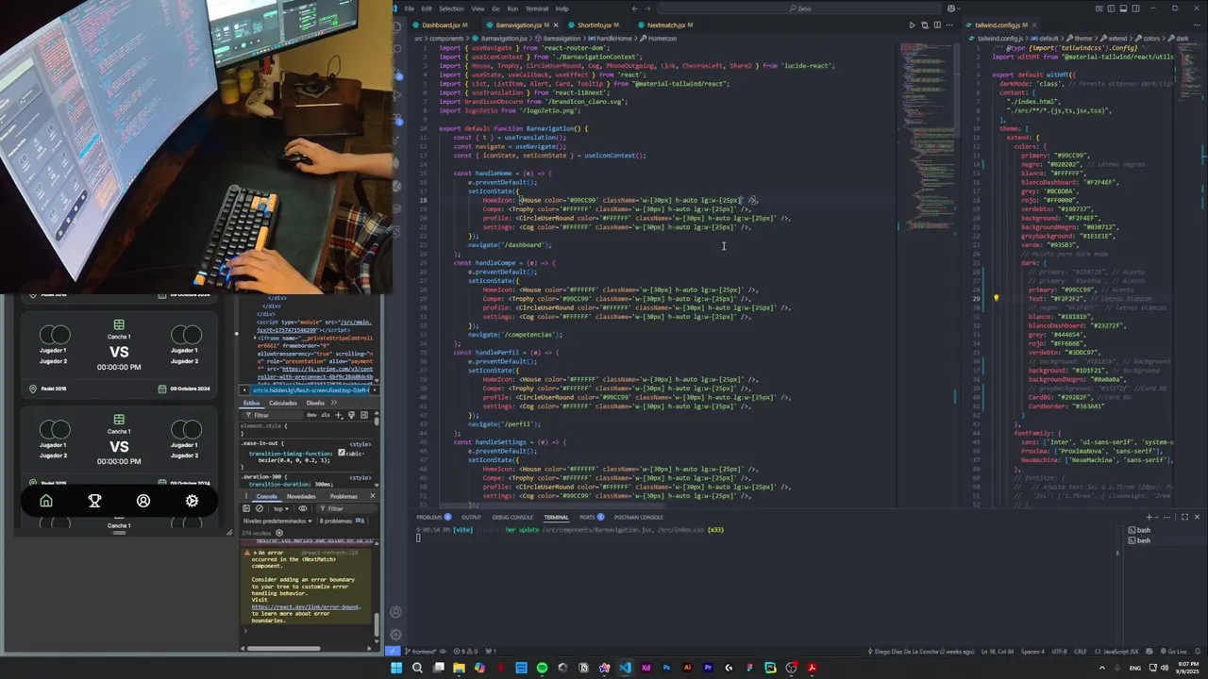Open the DEBUG CONSOLE panel tab

point(512,517)
